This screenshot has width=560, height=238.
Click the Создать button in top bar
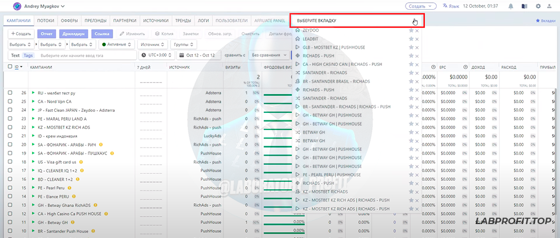pos(421,6)
